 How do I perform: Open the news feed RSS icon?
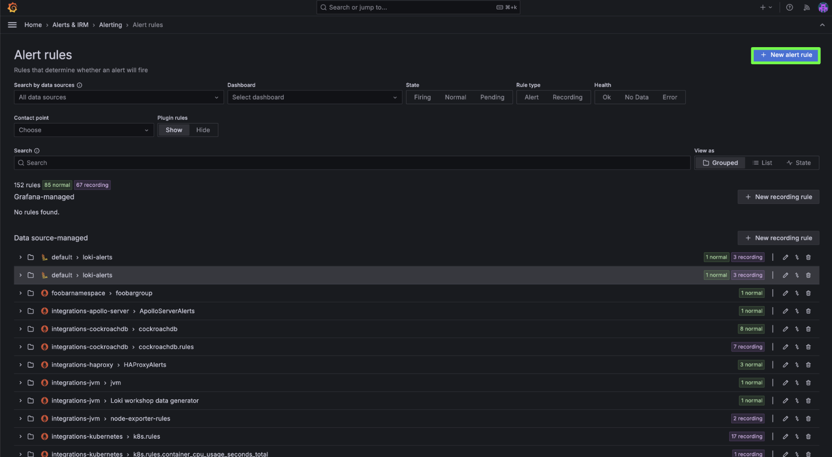(806, 7)
